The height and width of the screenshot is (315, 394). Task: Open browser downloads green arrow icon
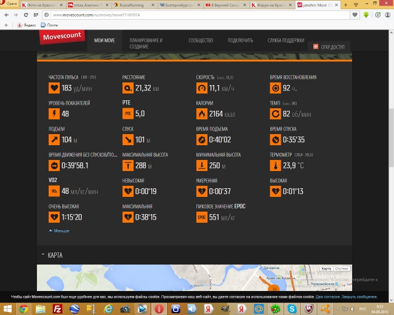(366, 15)
